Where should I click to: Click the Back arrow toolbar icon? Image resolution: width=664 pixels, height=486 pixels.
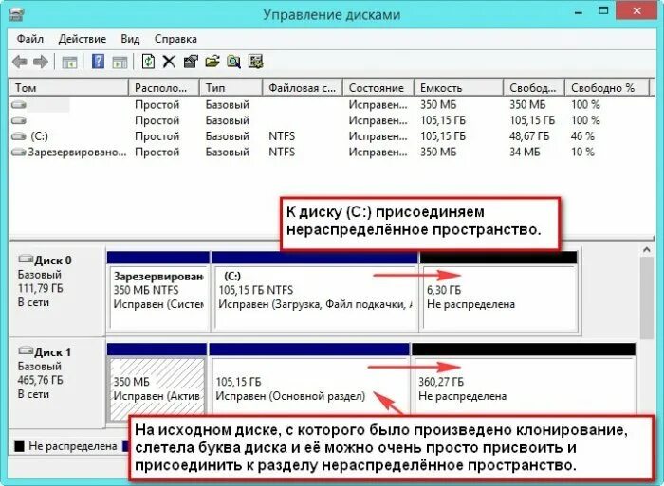(x=20, y=62)
